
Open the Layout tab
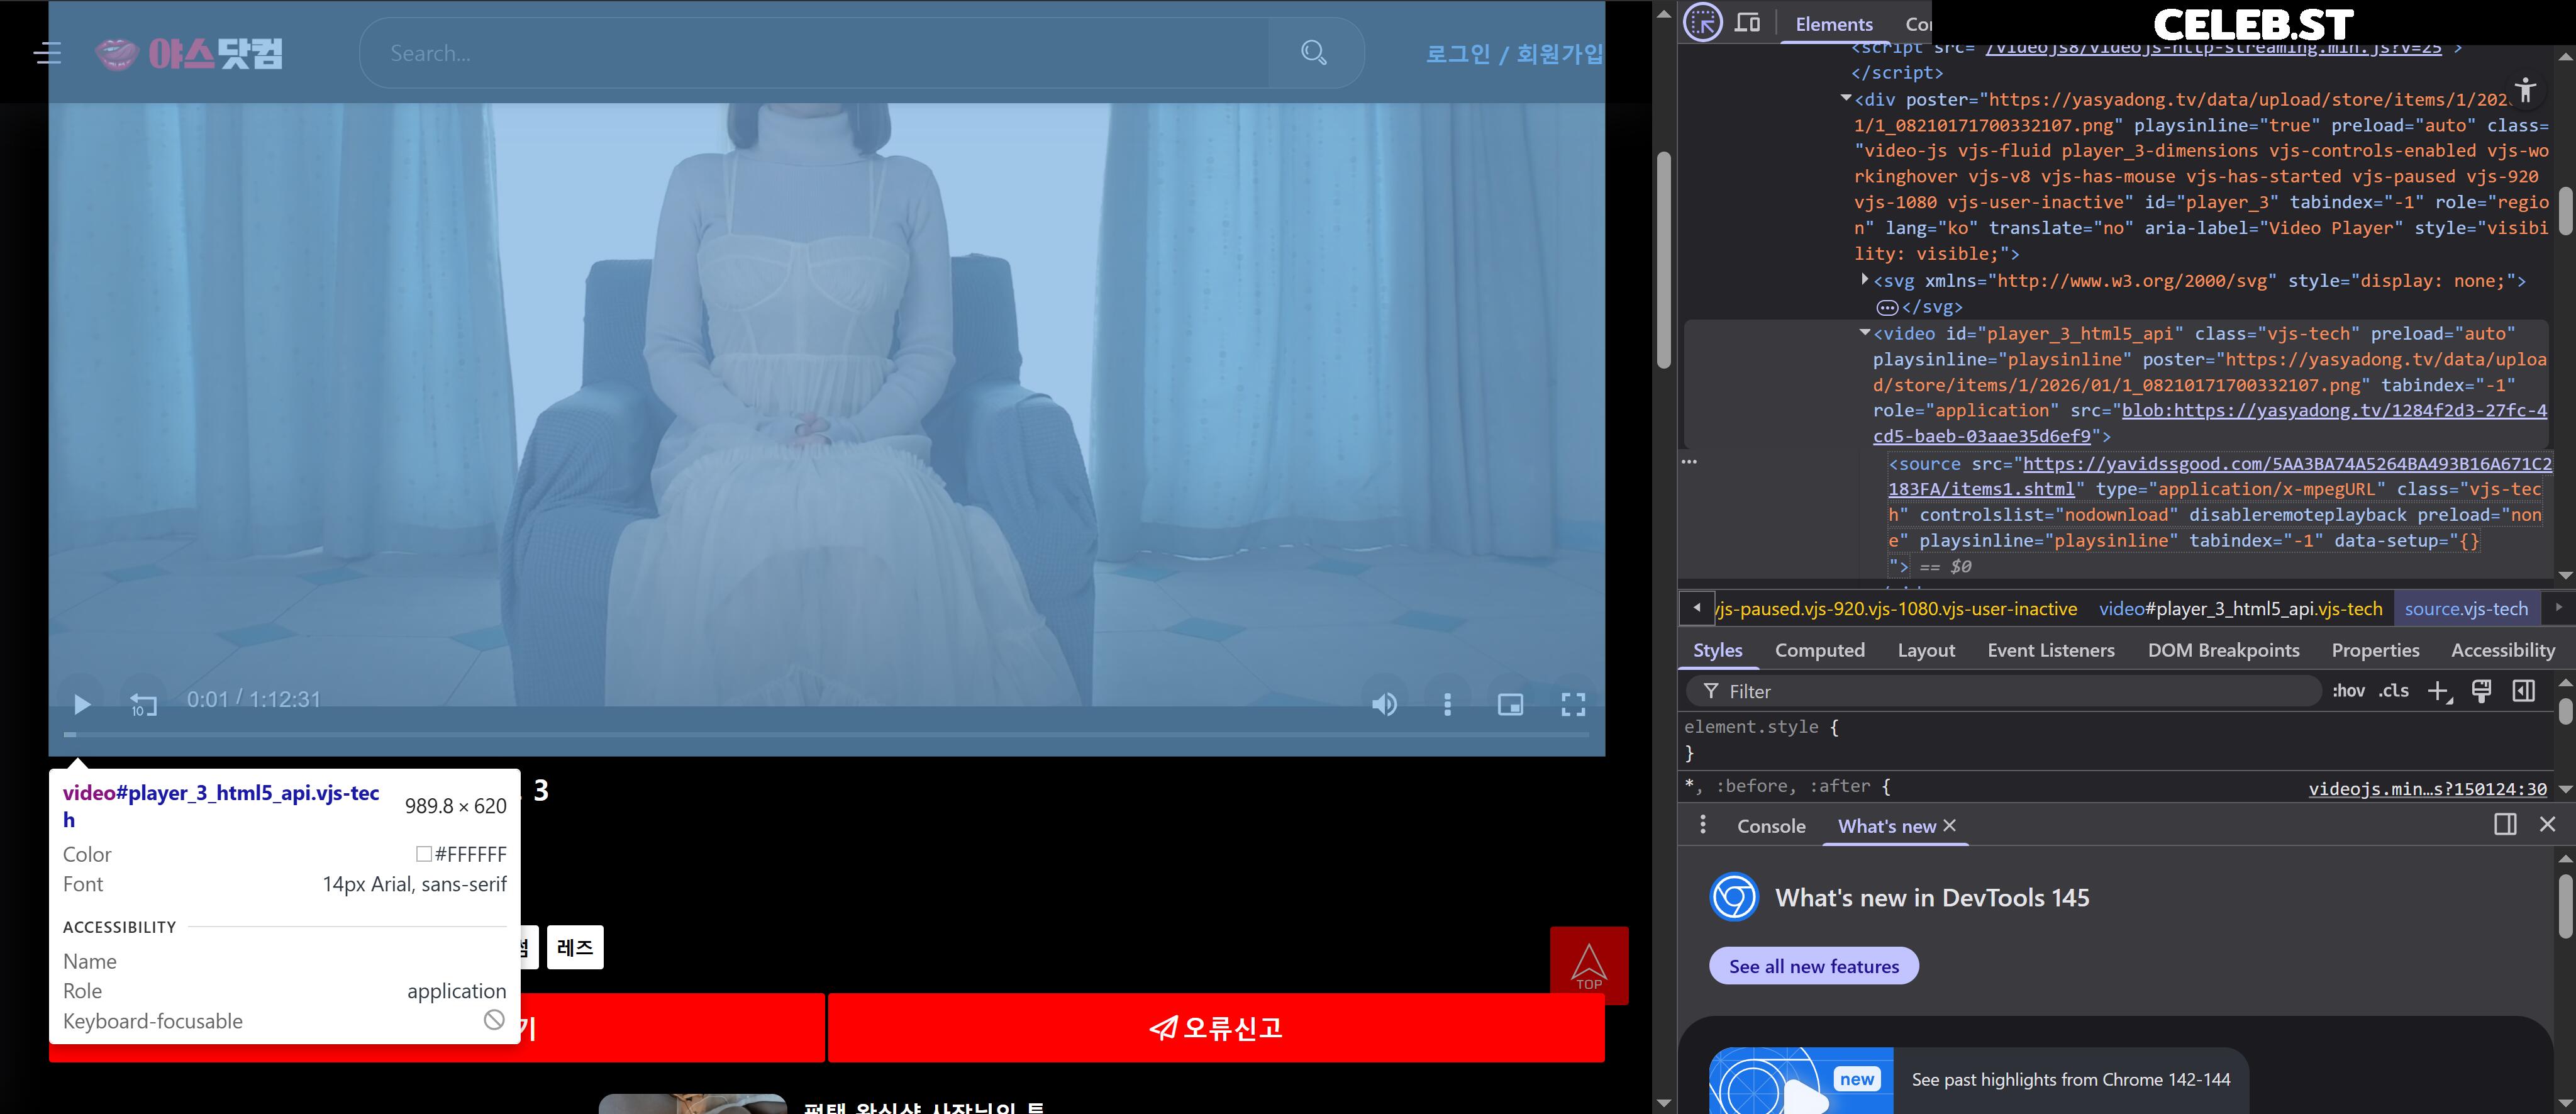click(1926, 650)
